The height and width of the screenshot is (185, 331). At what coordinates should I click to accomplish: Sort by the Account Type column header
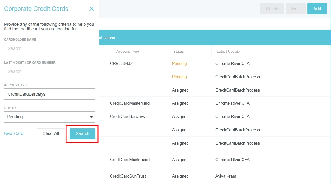(128, 52)
